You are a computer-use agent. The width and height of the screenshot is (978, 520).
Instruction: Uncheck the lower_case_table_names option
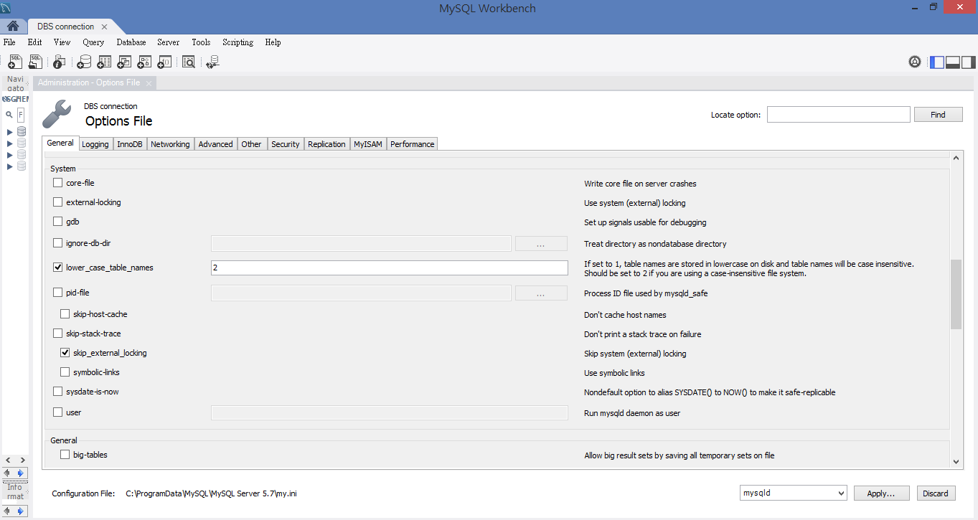coord(58,268)
